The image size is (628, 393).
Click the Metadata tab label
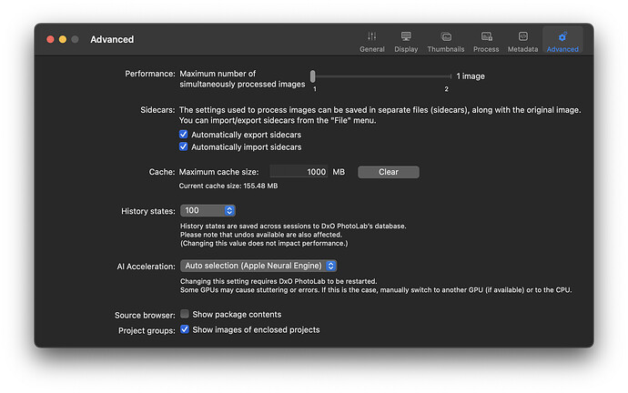point(522,49)
